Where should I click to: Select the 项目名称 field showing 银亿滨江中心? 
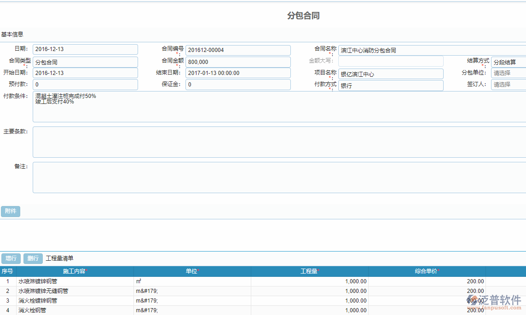(x=391, y=73)
